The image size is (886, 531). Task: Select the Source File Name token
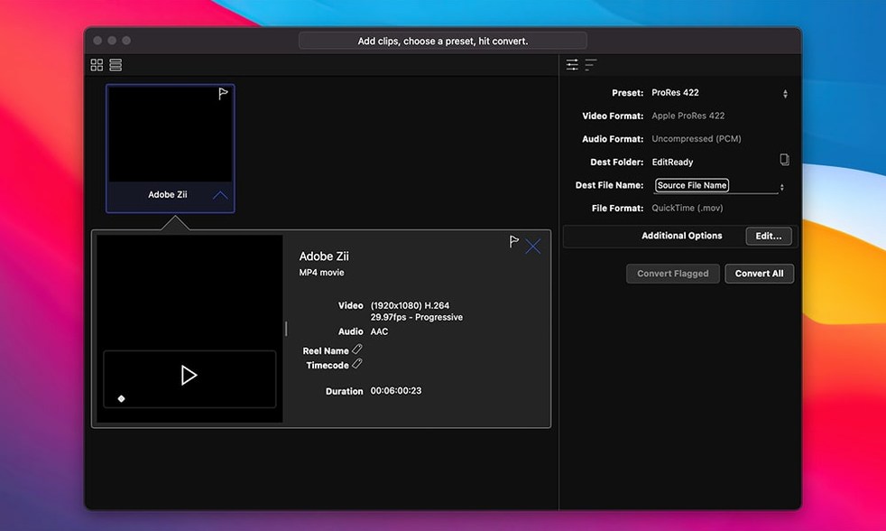(x=692, y=185)
